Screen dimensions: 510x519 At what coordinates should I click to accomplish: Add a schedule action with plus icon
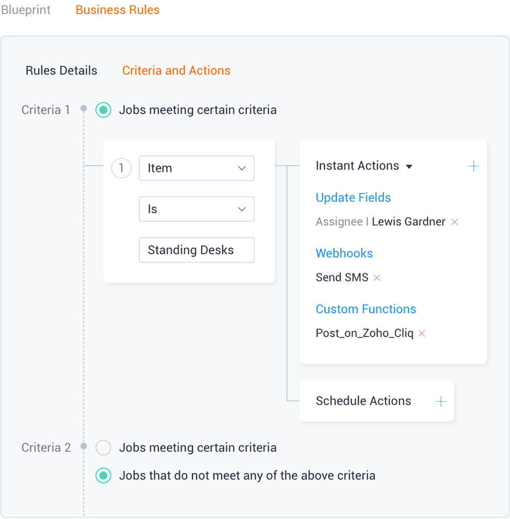pos(440,401)
